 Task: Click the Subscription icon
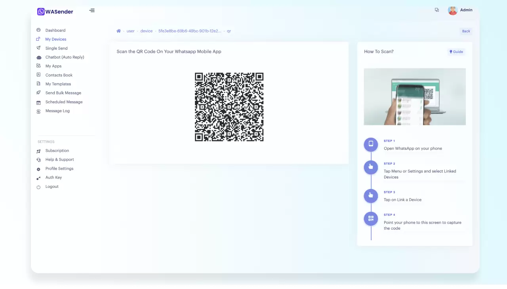click(38, 151)
